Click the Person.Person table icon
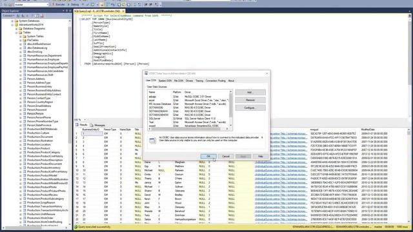The height and width of the screenshot is (232, 413). tap(25, 113)
